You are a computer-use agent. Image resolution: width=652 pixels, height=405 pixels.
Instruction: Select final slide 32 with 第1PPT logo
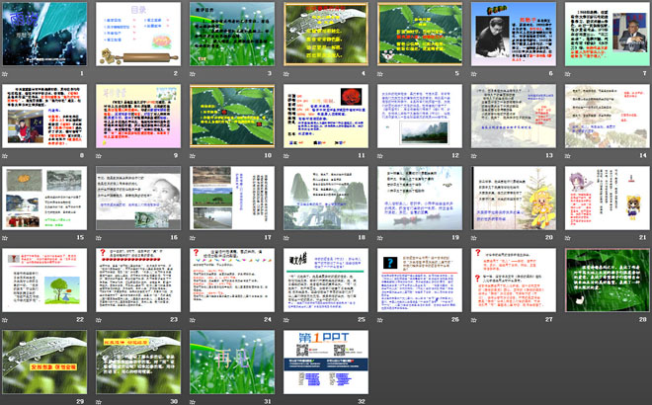click(324, 361)
